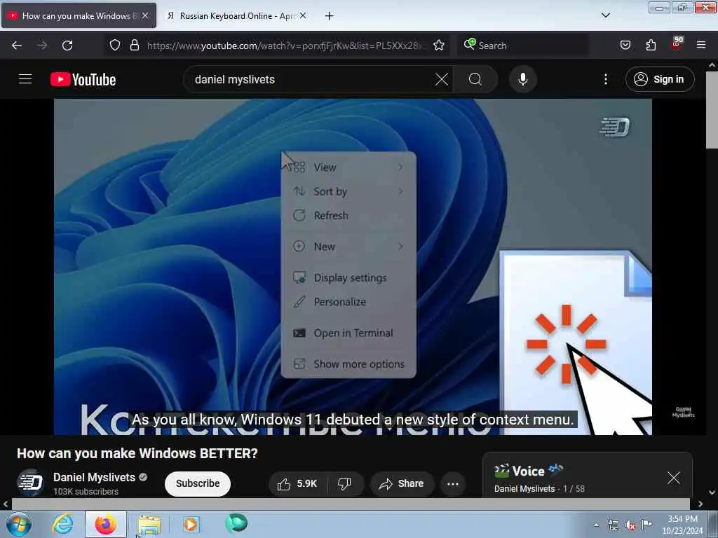
Task: Go to the YouTube home logo
Action: point(83,79)
